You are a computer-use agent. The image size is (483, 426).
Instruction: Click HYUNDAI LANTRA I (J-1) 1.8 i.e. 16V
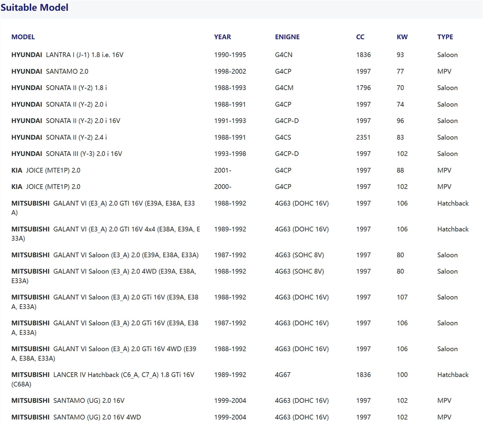click(x=67, y=55)
